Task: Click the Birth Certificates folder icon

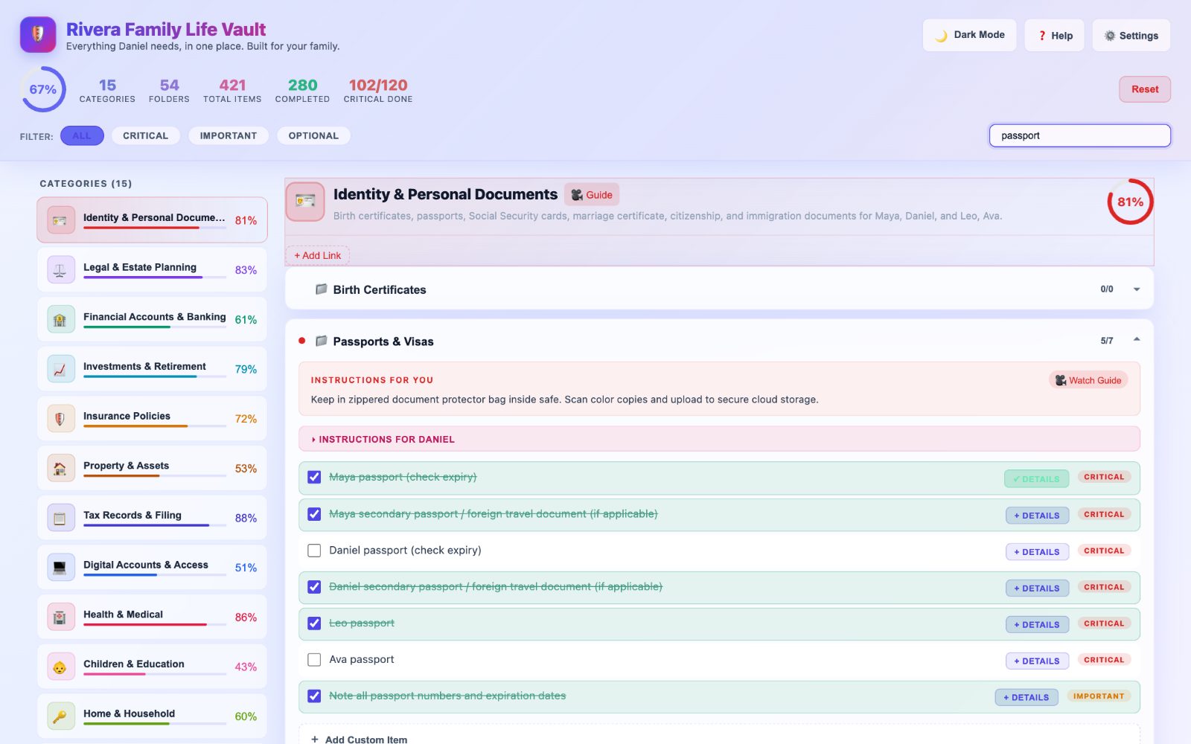Action: pyautogui.click(x=321, y=289)
